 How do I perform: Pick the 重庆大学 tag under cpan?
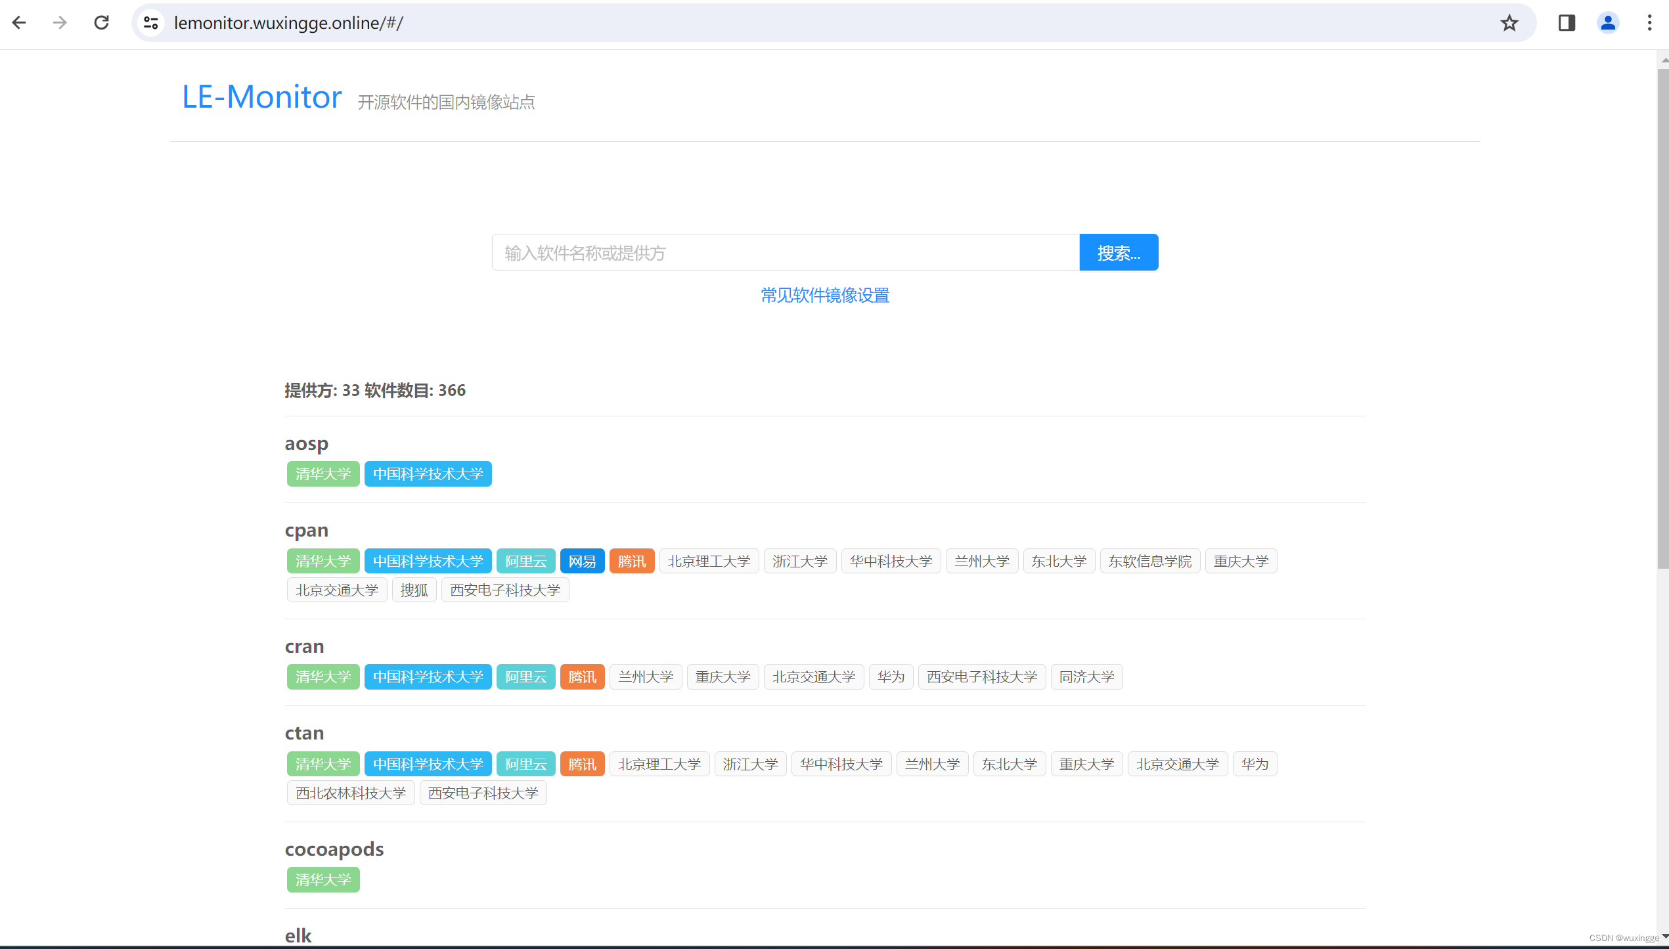1241,562
